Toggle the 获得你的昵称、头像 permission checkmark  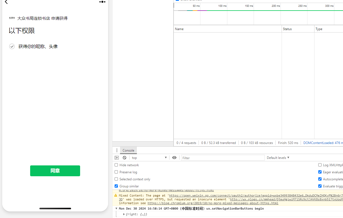point(12,46)
